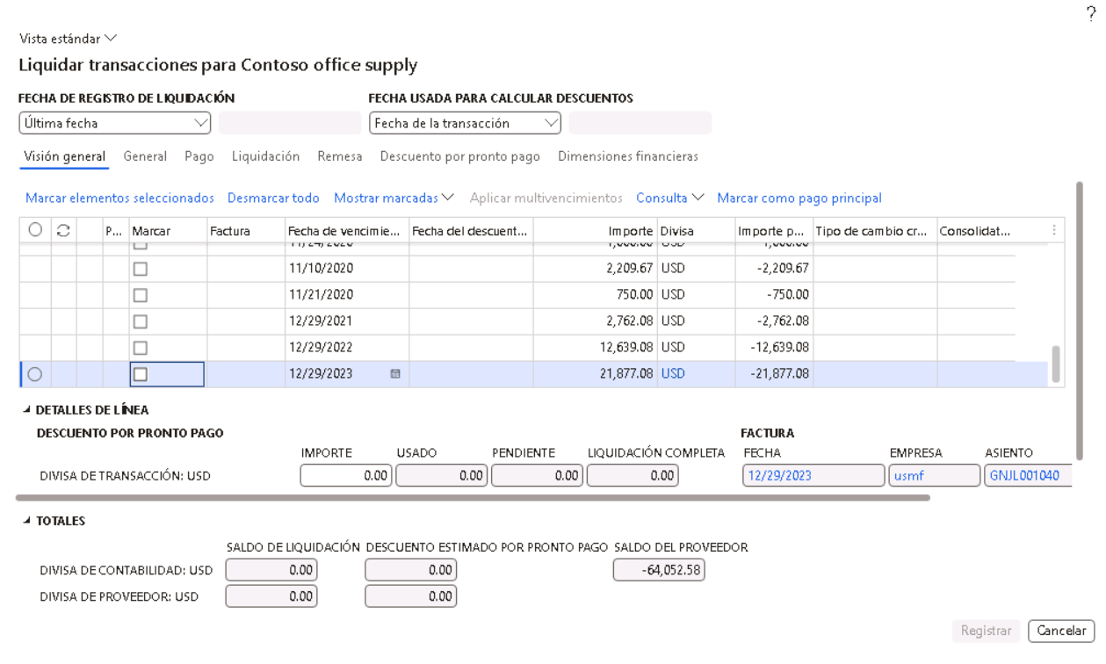Click the USD currency link in selected row
This screenshot has width=1106, height=664.
coord(674,374)
